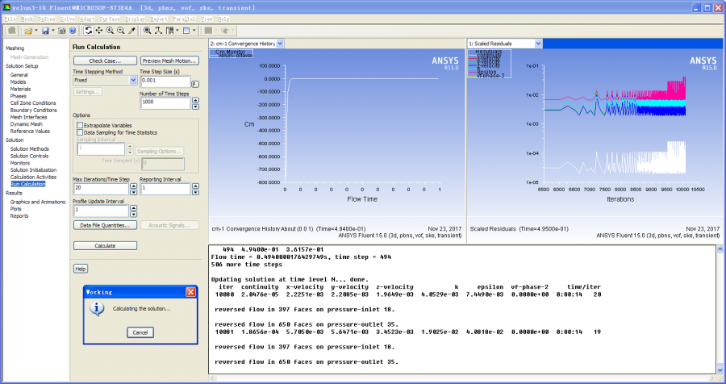The width and height of the screenshot is (726, 384).
Task: Select the rotate view tool
Action: [x=88, y=30]
